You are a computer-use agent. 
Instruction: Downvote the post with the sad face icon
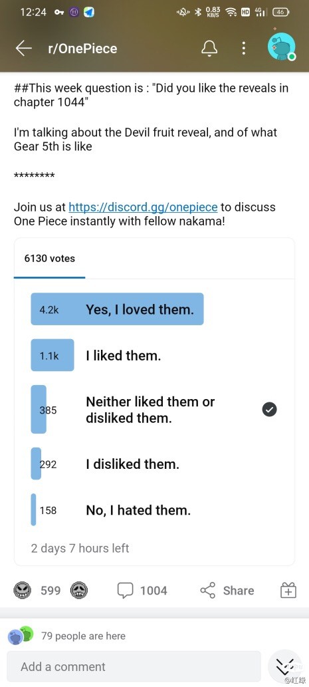click(x=79, y=590)
